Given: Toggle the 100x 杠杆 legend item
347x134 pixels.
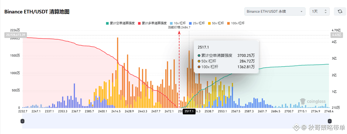Looking at the screenshot, I should [x=236, y=23].
